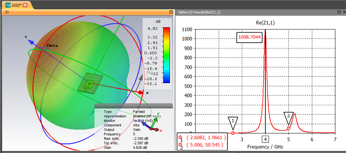Maximize the 3D view panel
Screen dimensions: 346x153
[x=171, y=12]
